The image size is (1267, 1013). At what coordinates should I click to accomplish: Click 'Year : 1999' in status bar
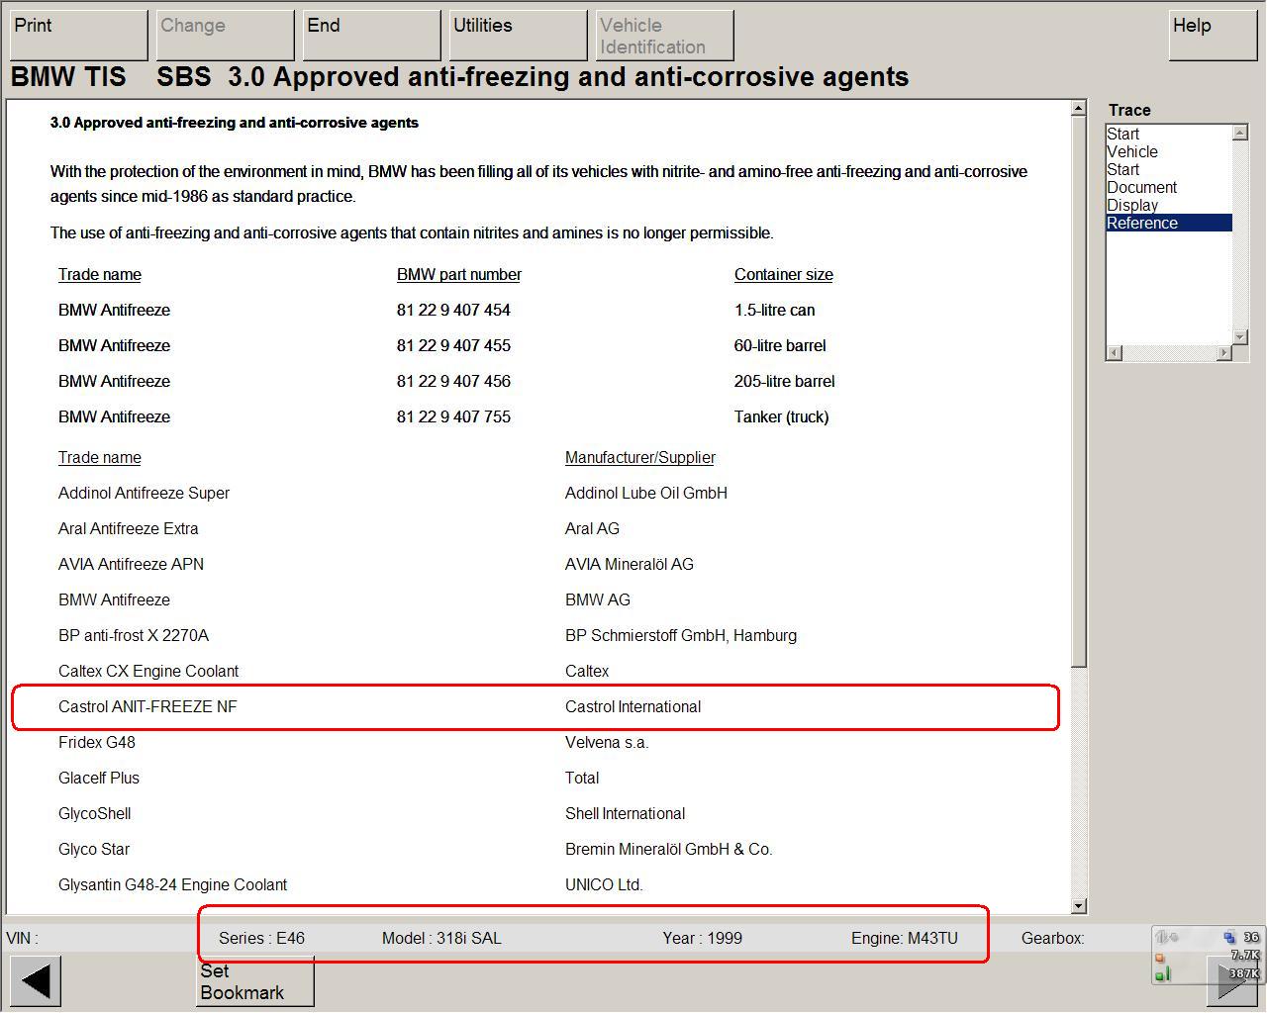(703, 938)
